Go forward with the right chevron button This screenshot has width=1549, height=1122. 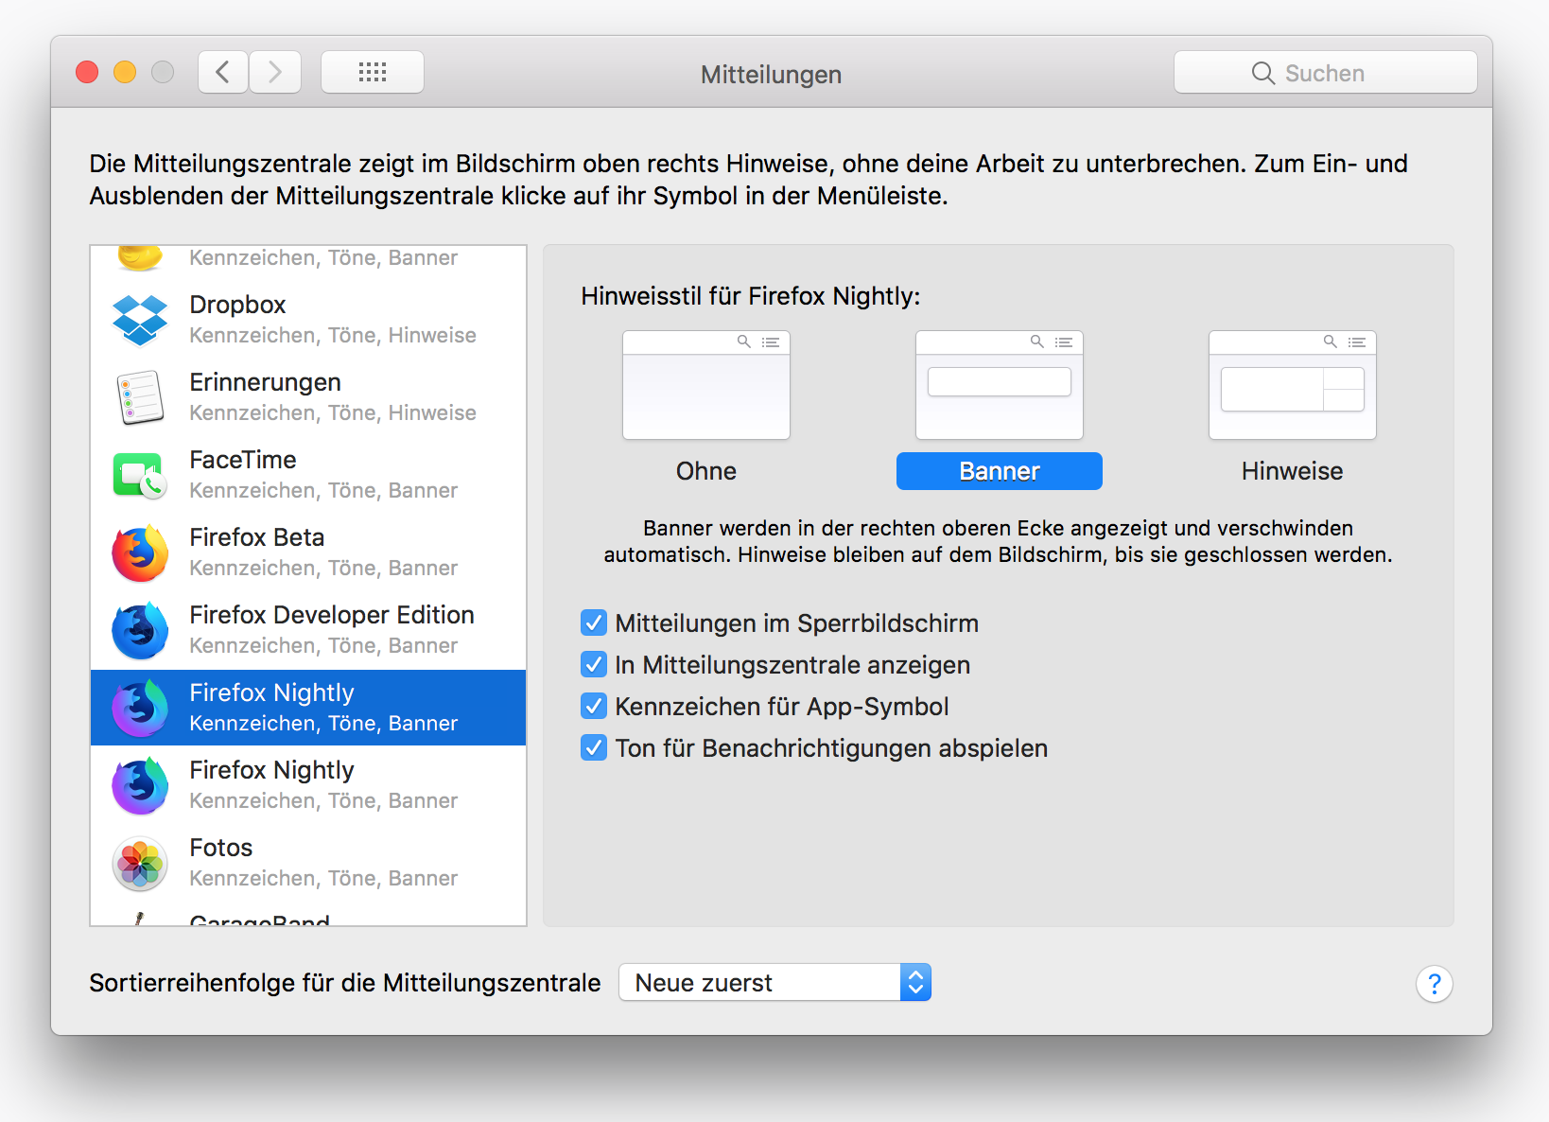coord(275,72)
